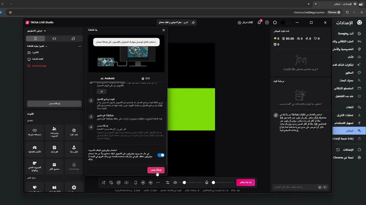Open the voting and gifts tool tile
Screen dimensions: 366x205
tap(35, 167)
